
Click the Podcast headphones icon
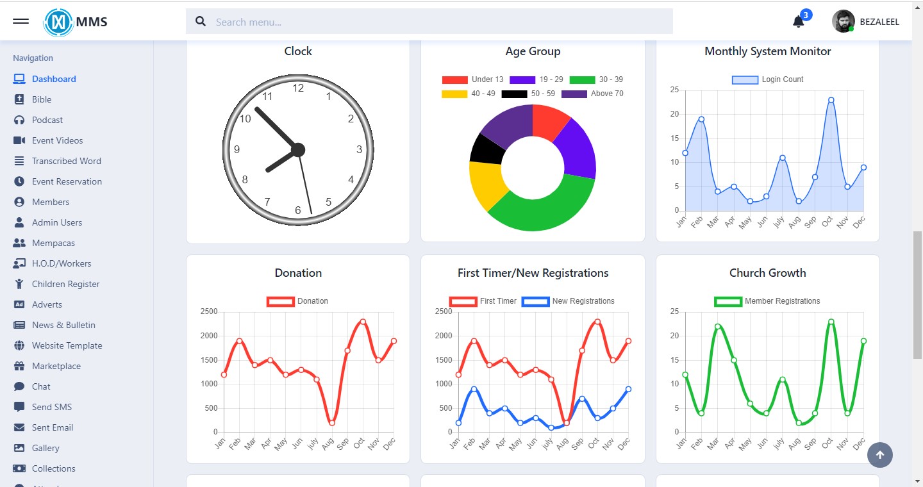click(19, 120)
